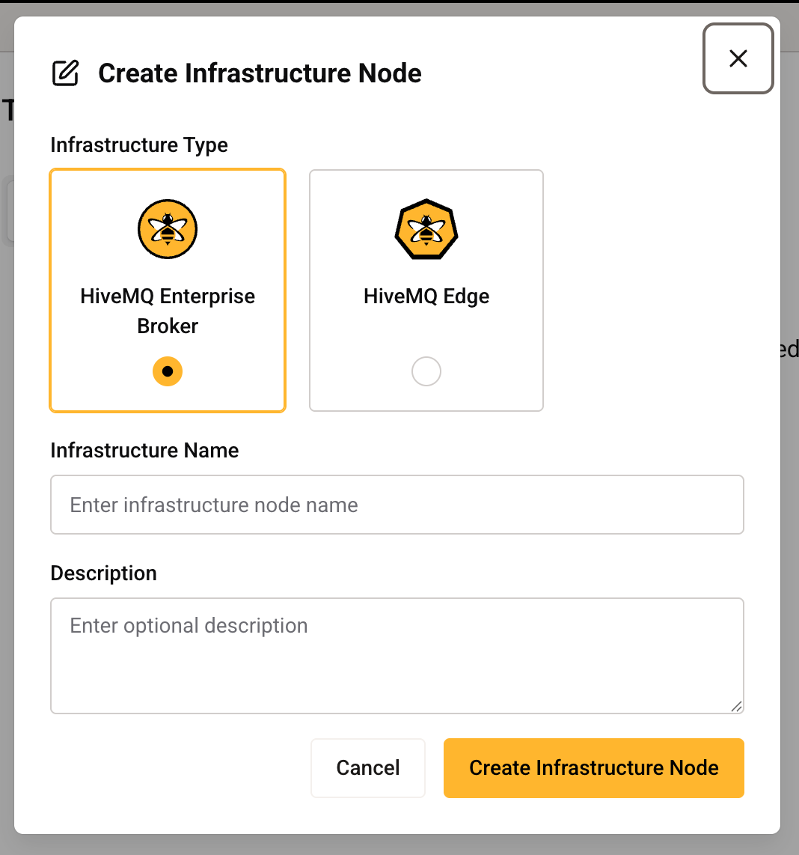Focus the Description text area
The image size is (799, 855).
click(397, 656)
